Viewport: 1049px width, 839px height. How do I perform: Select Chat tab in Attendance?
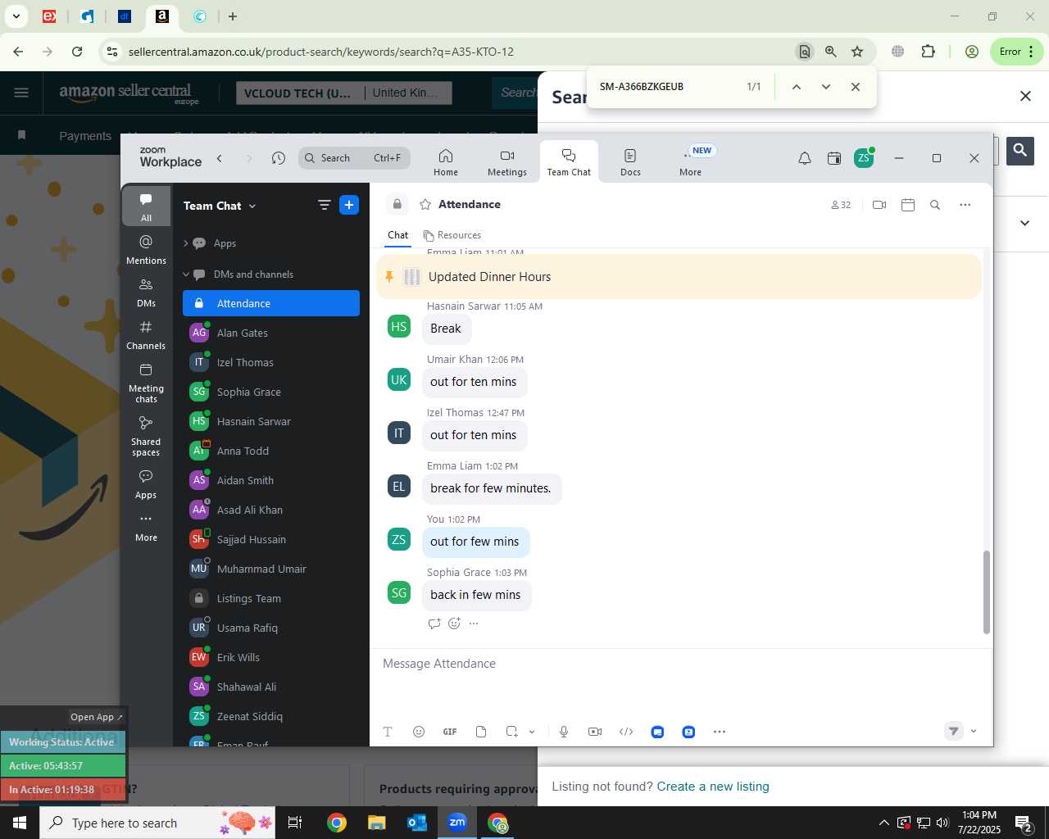click(x=397, y=235)
